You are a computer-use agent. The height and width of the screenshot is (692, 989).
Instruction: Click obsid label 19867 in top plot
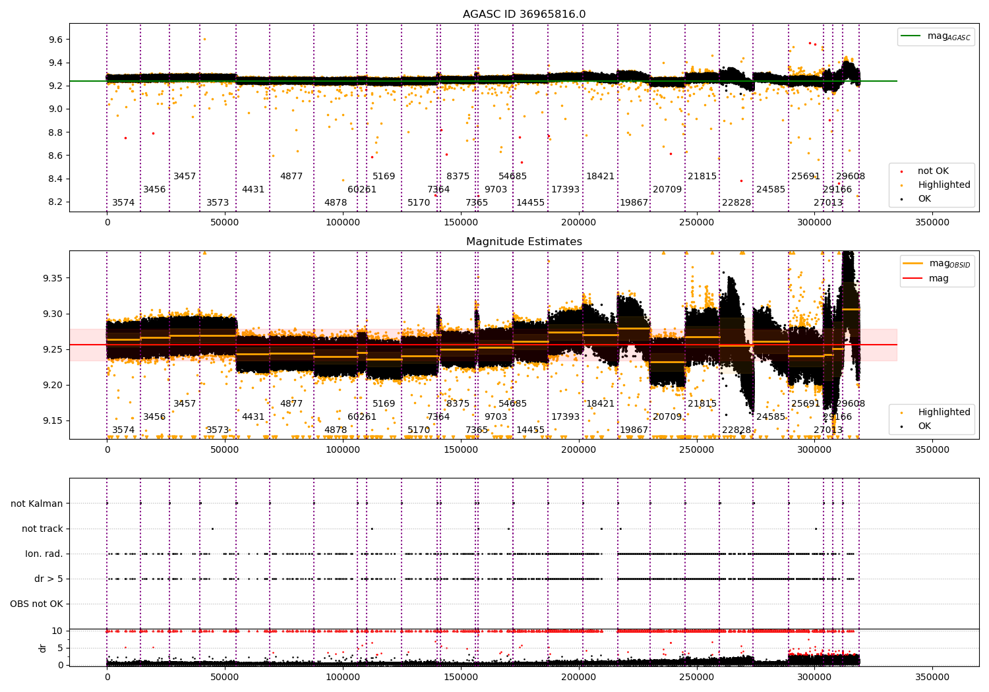pos(634,203)
